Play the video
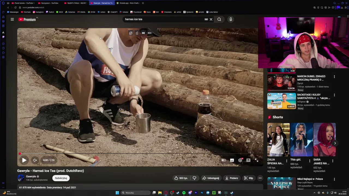The image size is (349, 196). 24,160
